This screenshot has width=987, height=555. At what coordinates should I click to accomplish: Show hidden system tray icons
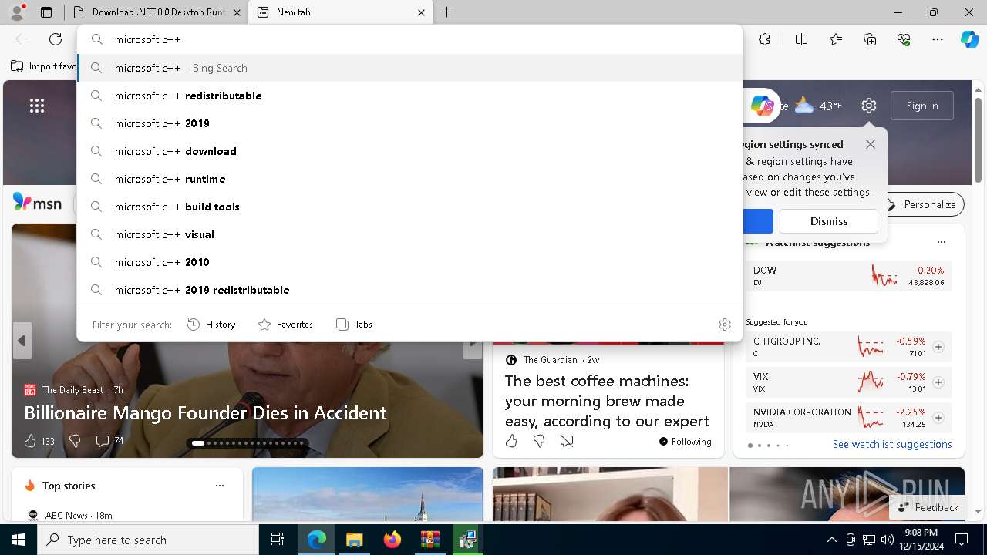tap(831, 540)
